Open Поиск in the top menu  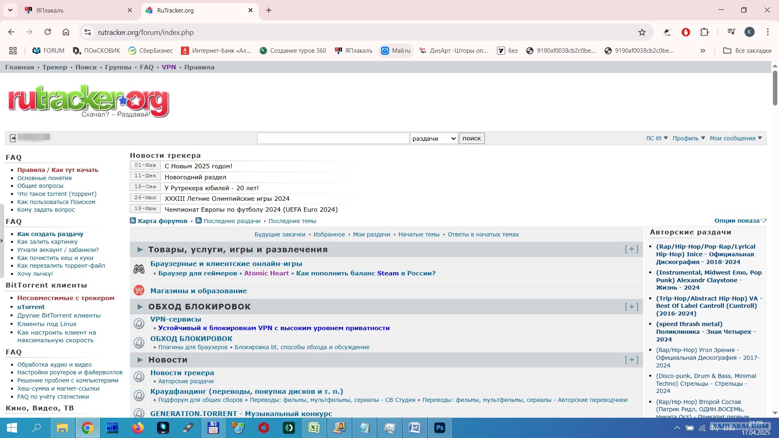pyautogui.click(x=86, y=67)
